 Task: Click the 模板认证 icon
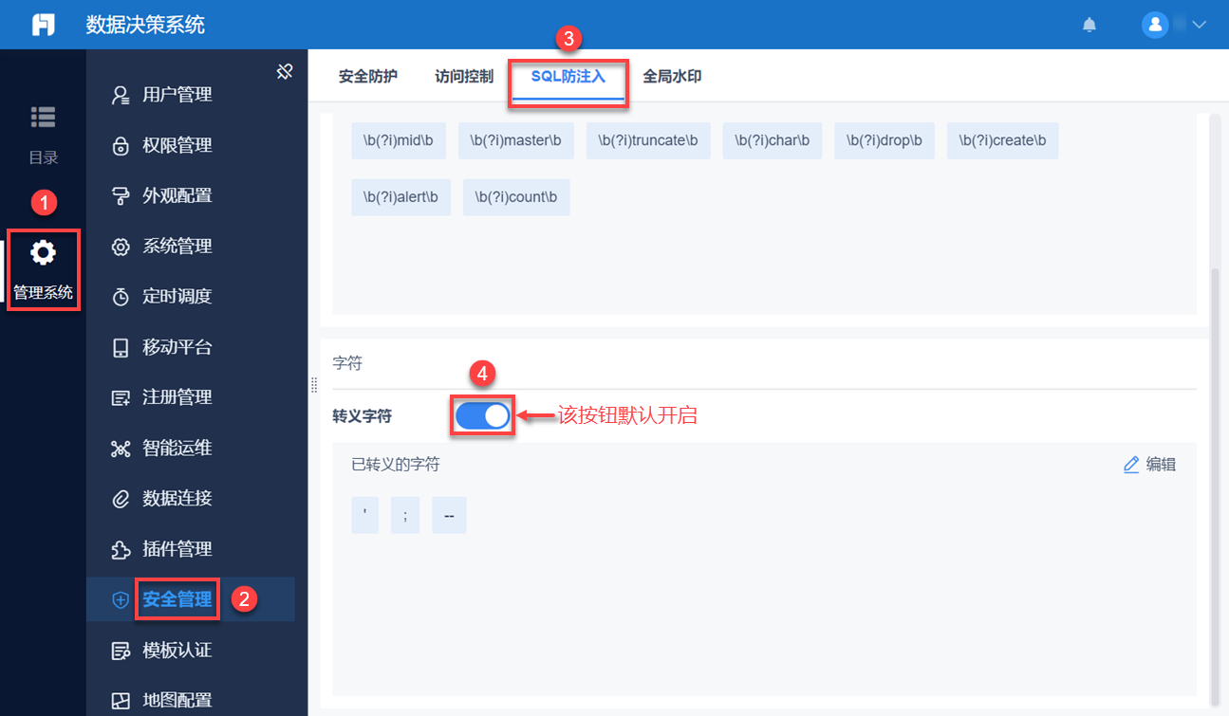click(121, 651)
